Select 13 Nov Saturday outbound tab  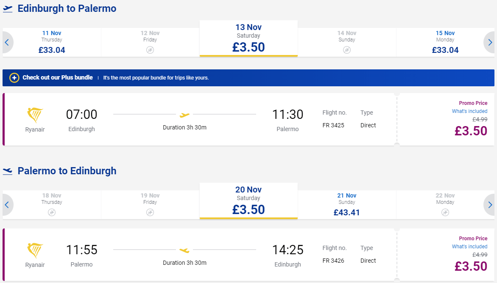tap(248, 38)
